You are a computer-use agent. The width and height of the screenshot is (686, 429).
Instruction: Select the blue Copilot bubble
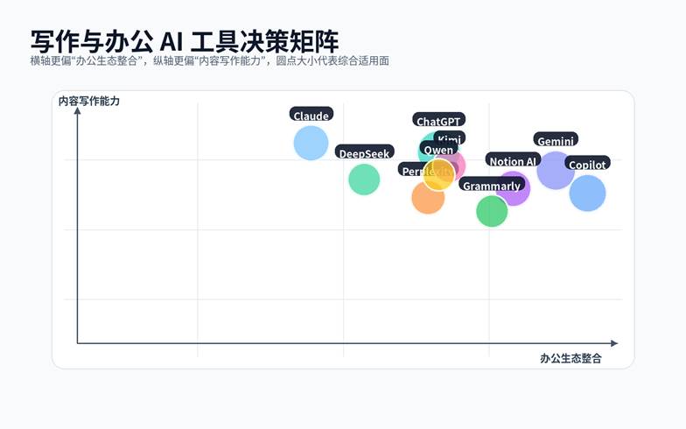click(587, 193)
